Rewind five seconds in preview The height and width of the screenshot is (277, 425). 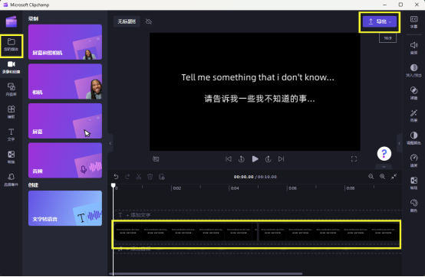coord(242,159)
